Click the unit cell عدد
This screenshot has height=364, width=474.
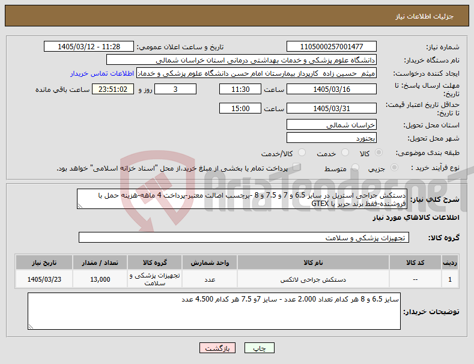[210, 279]
